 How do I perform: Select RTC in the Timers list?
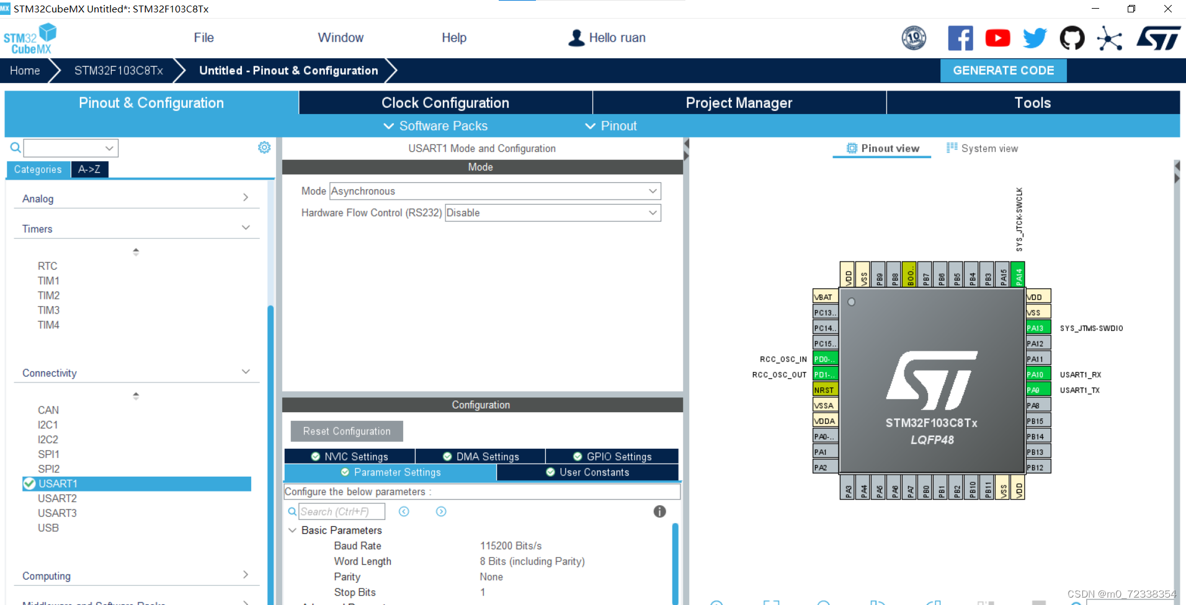coord(47,266)
